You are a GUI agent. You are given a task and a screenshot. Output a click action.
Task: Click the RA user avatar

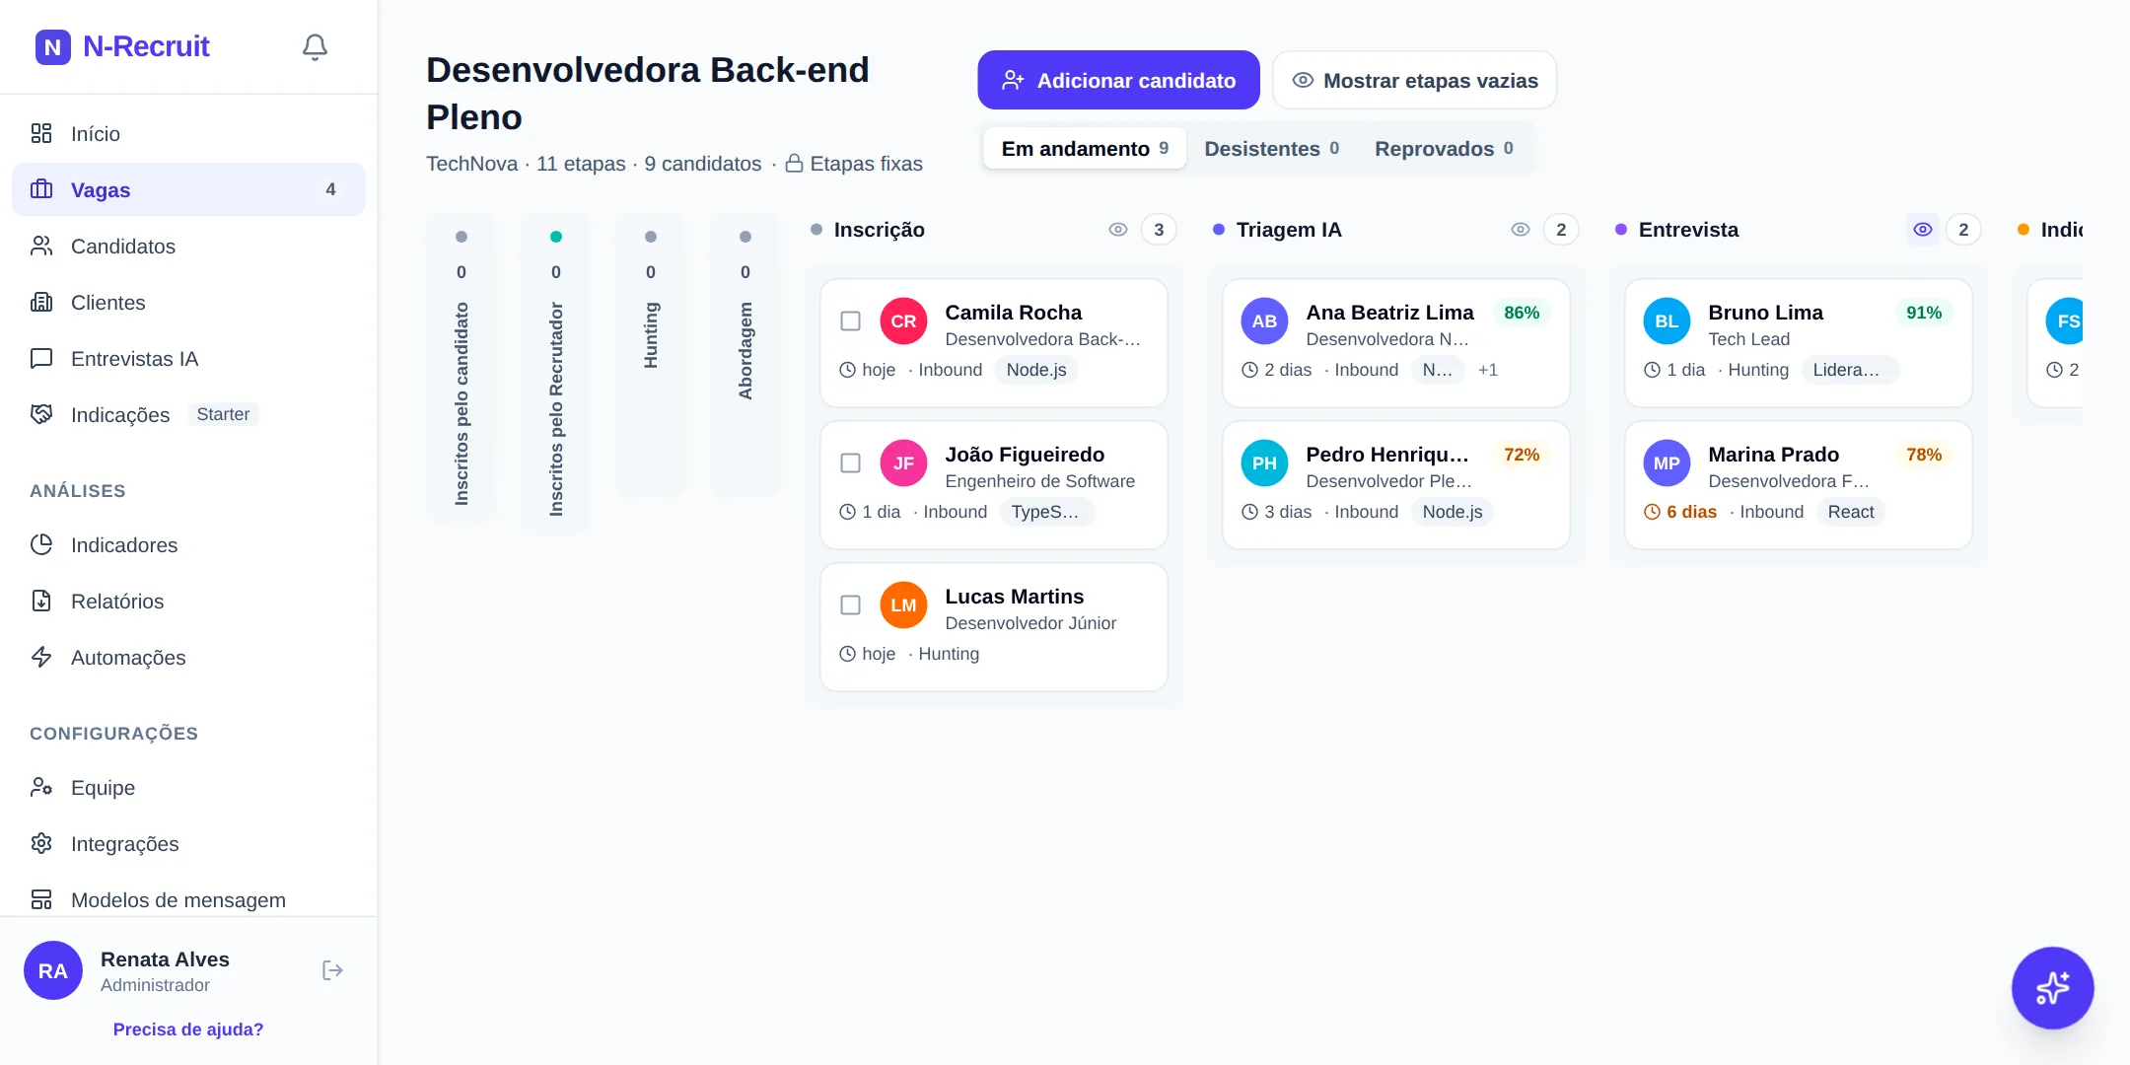pyautogui.click(x=53, y=970)
